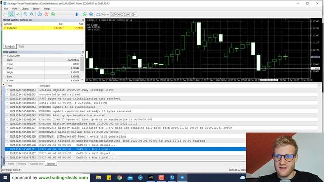
Task: Open the Windows Start menu
Action: coord(5,178)
